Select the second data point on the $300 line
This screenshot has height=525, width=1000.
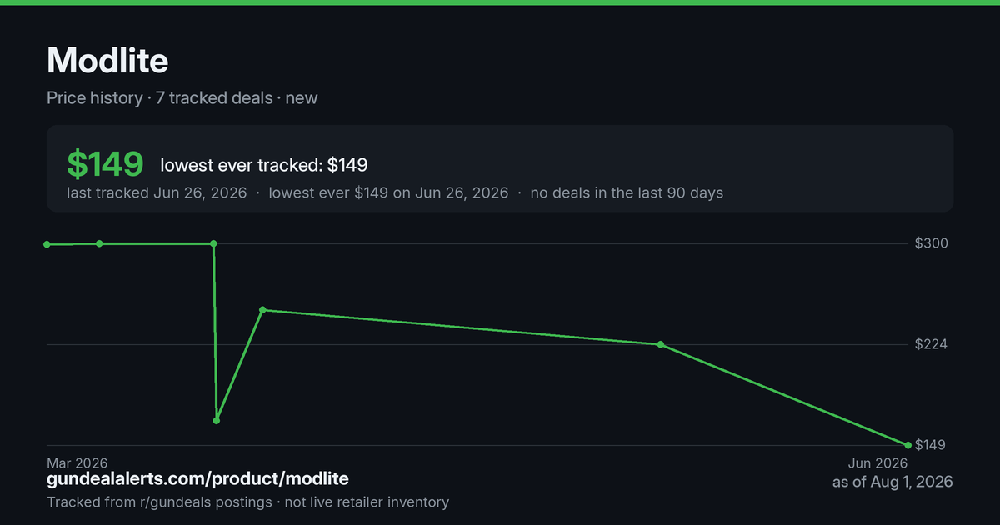99,243
